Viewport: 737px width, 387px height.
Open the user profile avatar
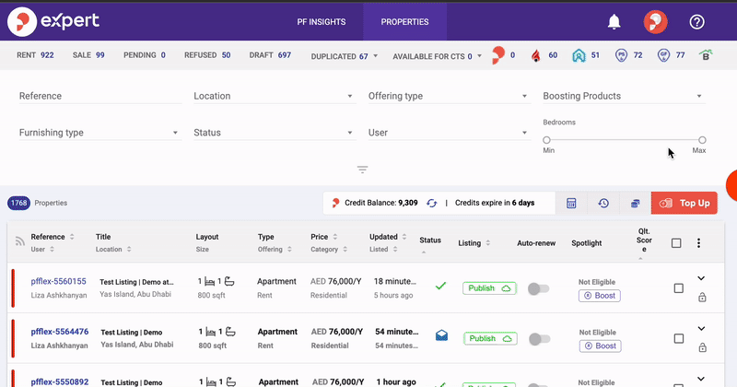[655, 21]
